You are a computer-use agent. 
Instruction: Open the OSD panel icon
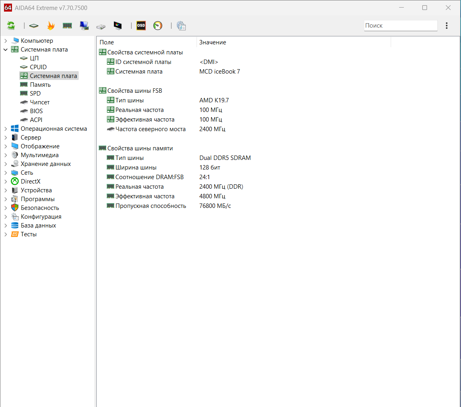tap(141, 26)
